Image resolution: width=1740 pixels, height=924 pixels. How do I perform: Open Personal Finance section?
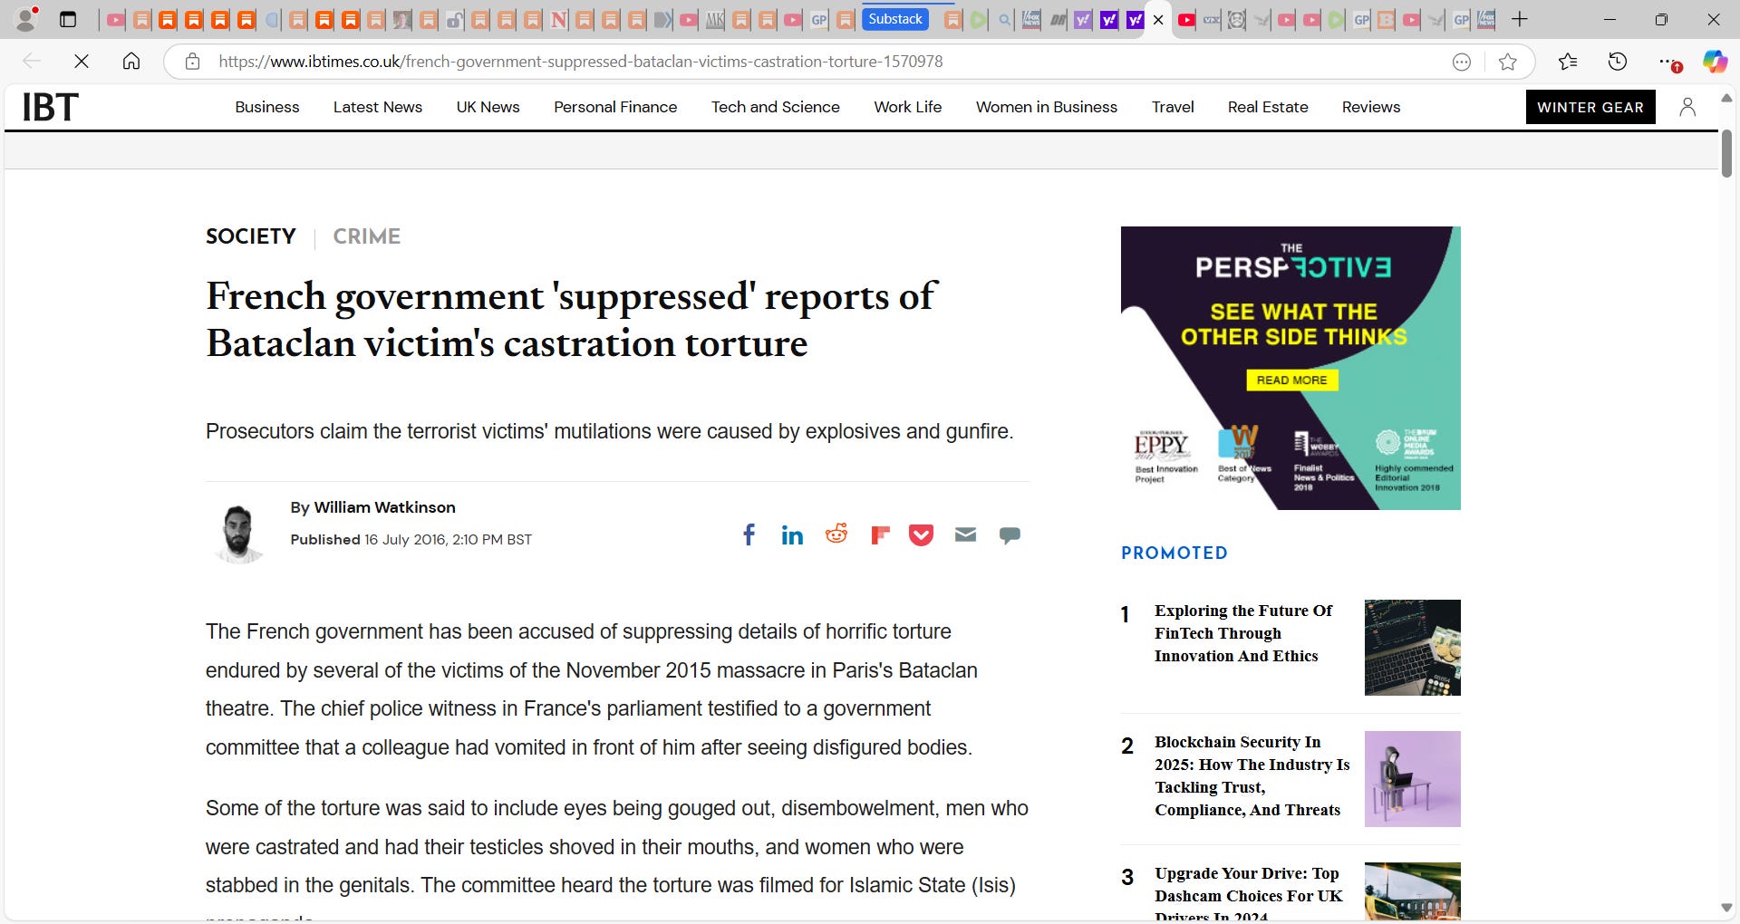(615, 107)
